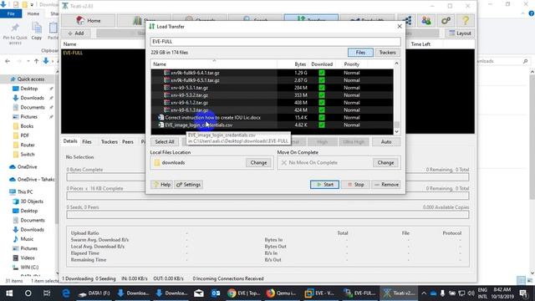Open the Details tab in Tixati
The width and height of the screenshot is (535, 301).
[x=70, y=141]
